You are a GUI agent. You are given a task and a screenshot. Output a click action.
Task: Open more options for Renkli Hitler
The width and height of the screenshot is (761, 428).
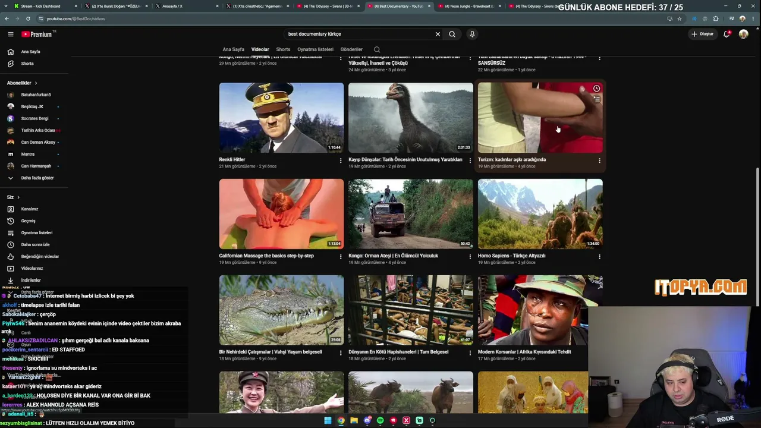click(x=341, y=160)
